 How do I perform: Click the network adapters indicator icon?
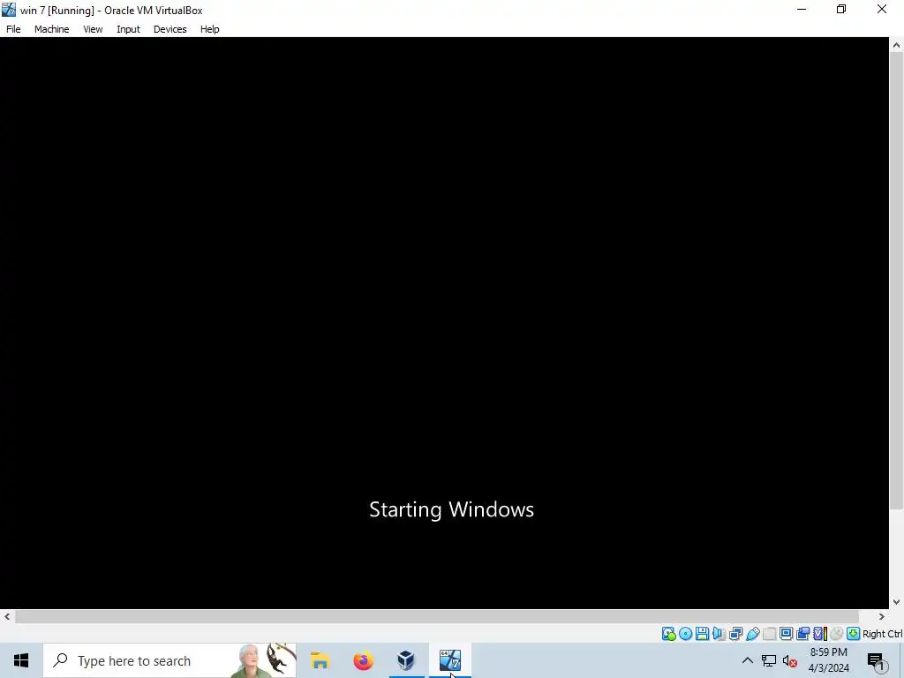(735, 634)
